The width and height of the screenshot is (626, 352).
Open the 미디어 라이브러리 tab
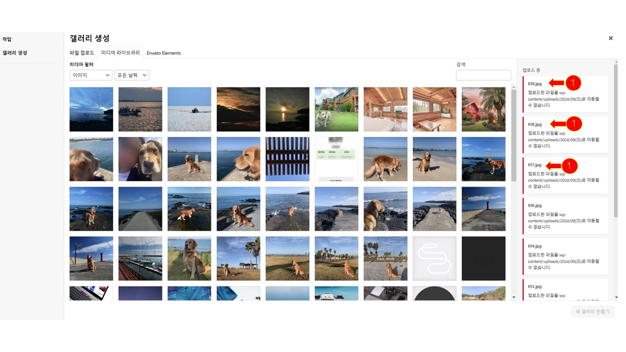point(120,53)
